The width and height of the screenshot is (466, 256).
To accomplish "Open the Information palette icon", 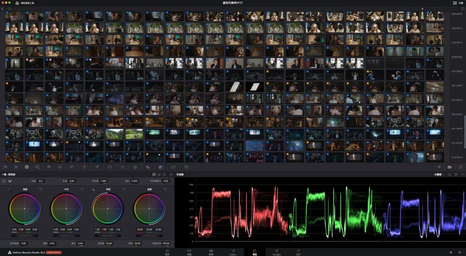I will [x=461, y=167].
